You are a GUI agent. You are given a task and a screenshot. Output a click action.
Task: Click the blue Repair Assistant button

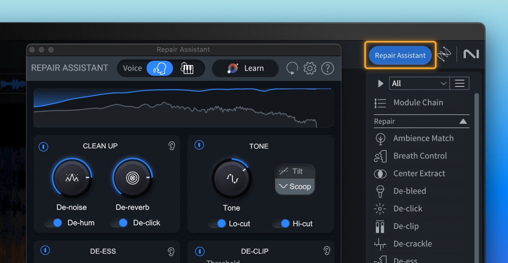click(x=400, y=56)
